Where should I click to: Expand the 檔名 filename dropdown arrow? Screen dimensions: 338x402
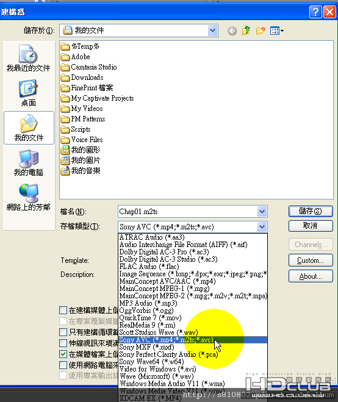[262, 212]
